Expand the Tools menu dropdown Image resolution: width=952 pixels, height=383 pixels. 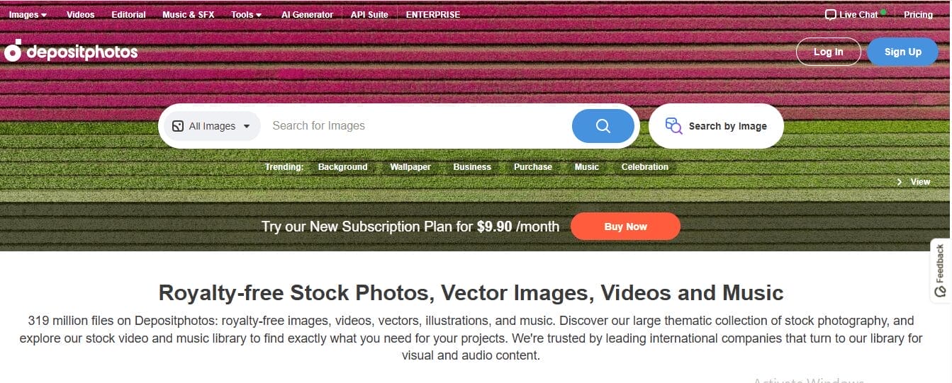246,15
